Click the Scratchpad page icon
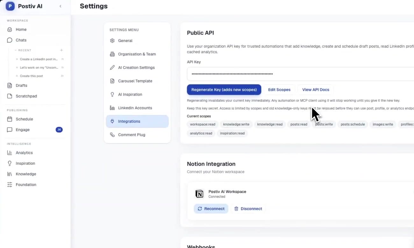This screenshot has height=248, width=414. [x=10, y=96]
